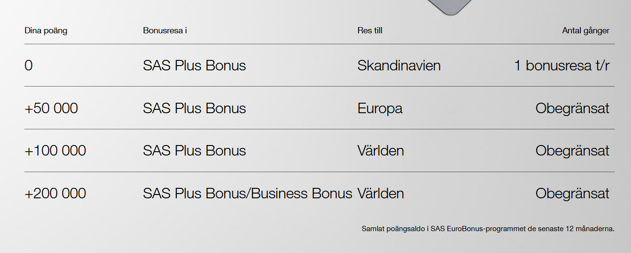Click Obegränsat in the +200 000 row
The height and width of the screenshot is (253, 631).
[572, 194]
